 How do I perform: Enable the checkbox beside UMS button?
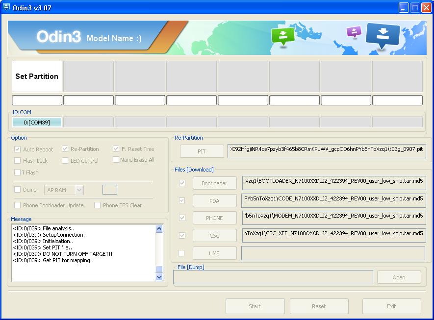pos(181,253)
